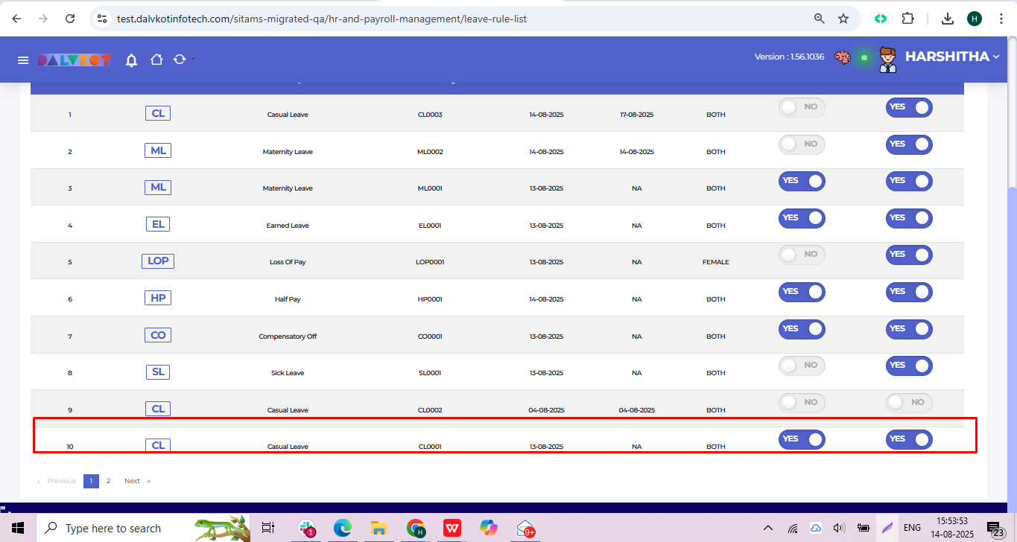The image size is (1017, 542).
Task: Turn off first YES switch for Earned Leave
Action: [802, 218]
